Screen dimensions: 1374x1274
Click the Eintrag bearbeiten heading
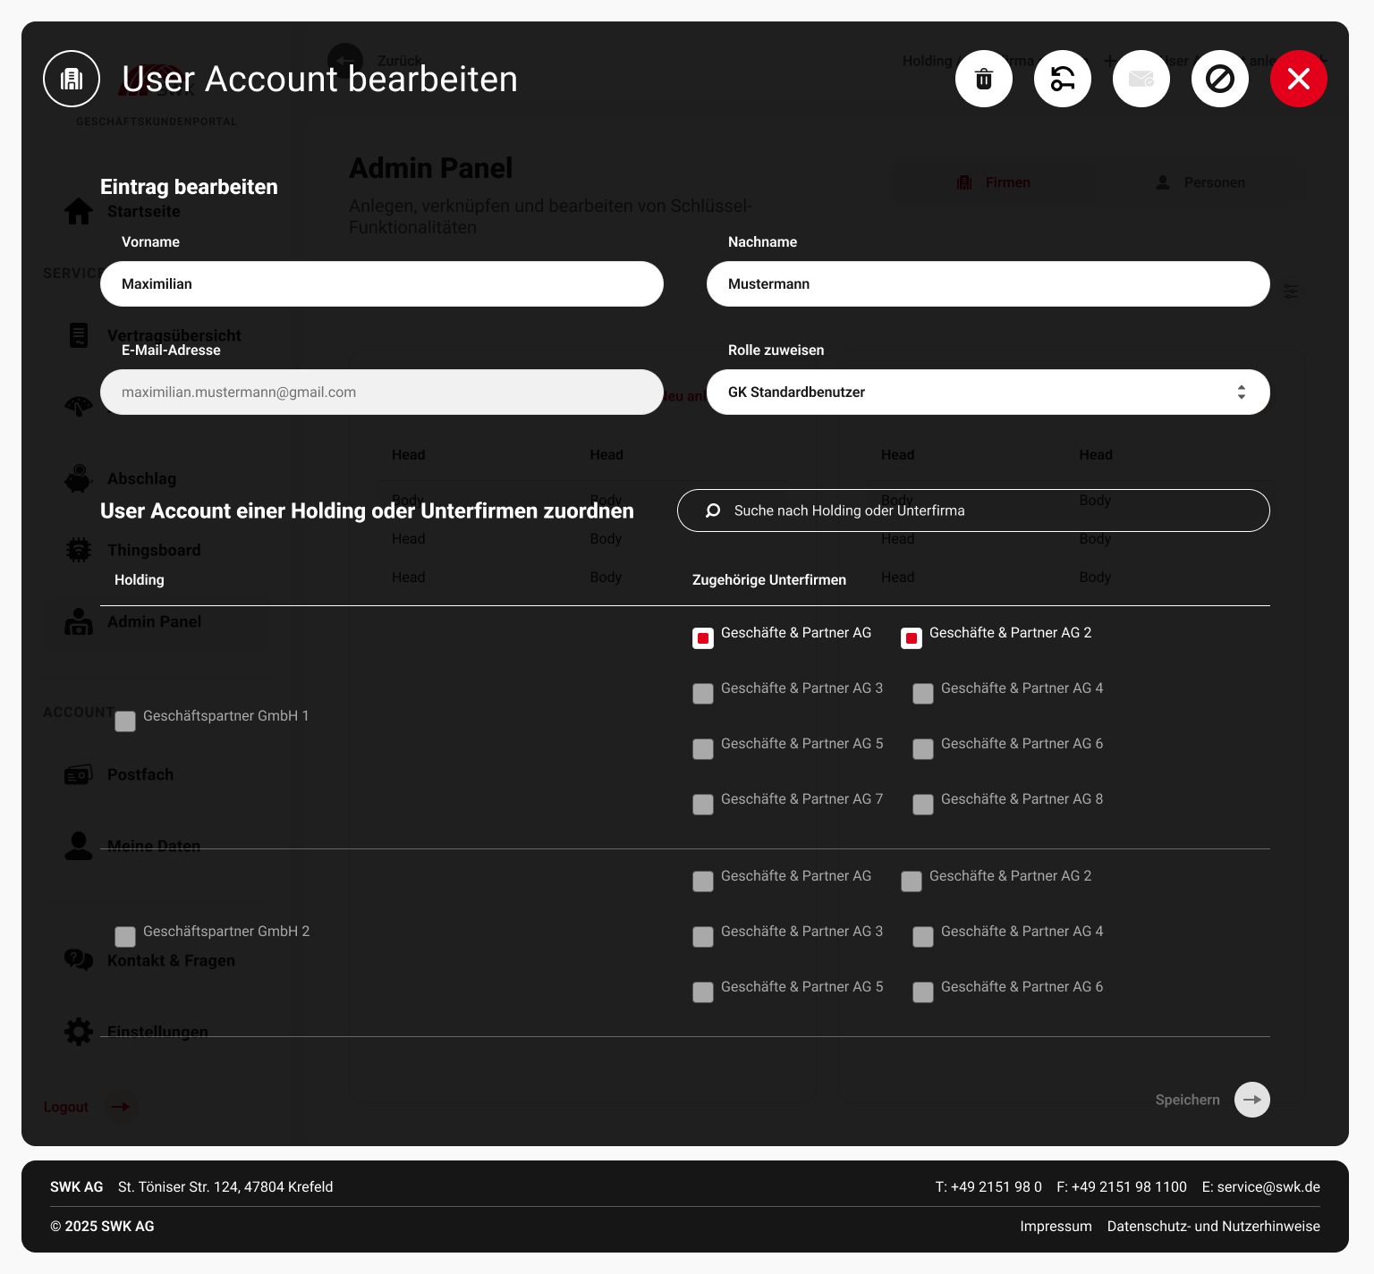(189, 187)
